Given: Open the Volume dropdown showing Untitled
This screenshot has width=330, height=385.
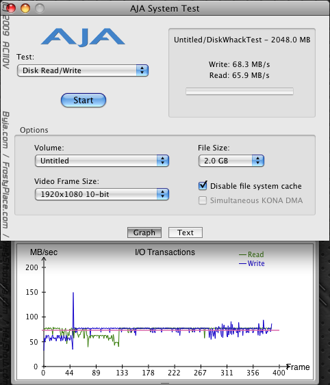Looking at the screenshot, I should tap(102, 161).
